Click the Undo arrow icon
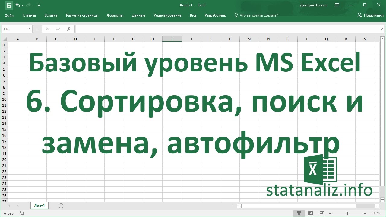The image size is (386, 217). [17, 5]
